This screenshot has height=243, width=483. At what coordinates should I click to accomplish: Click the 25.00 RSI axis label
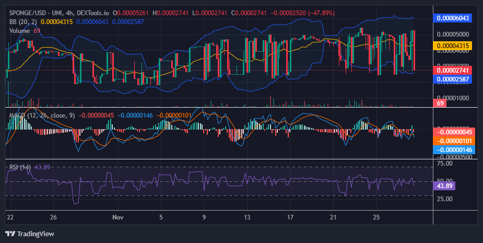(444, 199)
